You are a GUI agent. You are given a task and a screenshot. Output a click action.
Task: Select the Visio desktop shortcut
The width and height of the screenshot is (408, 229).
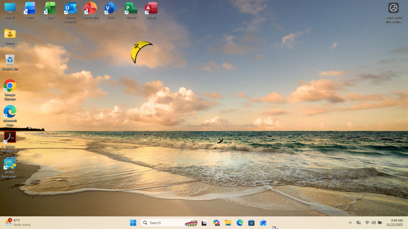pos(111,10)
